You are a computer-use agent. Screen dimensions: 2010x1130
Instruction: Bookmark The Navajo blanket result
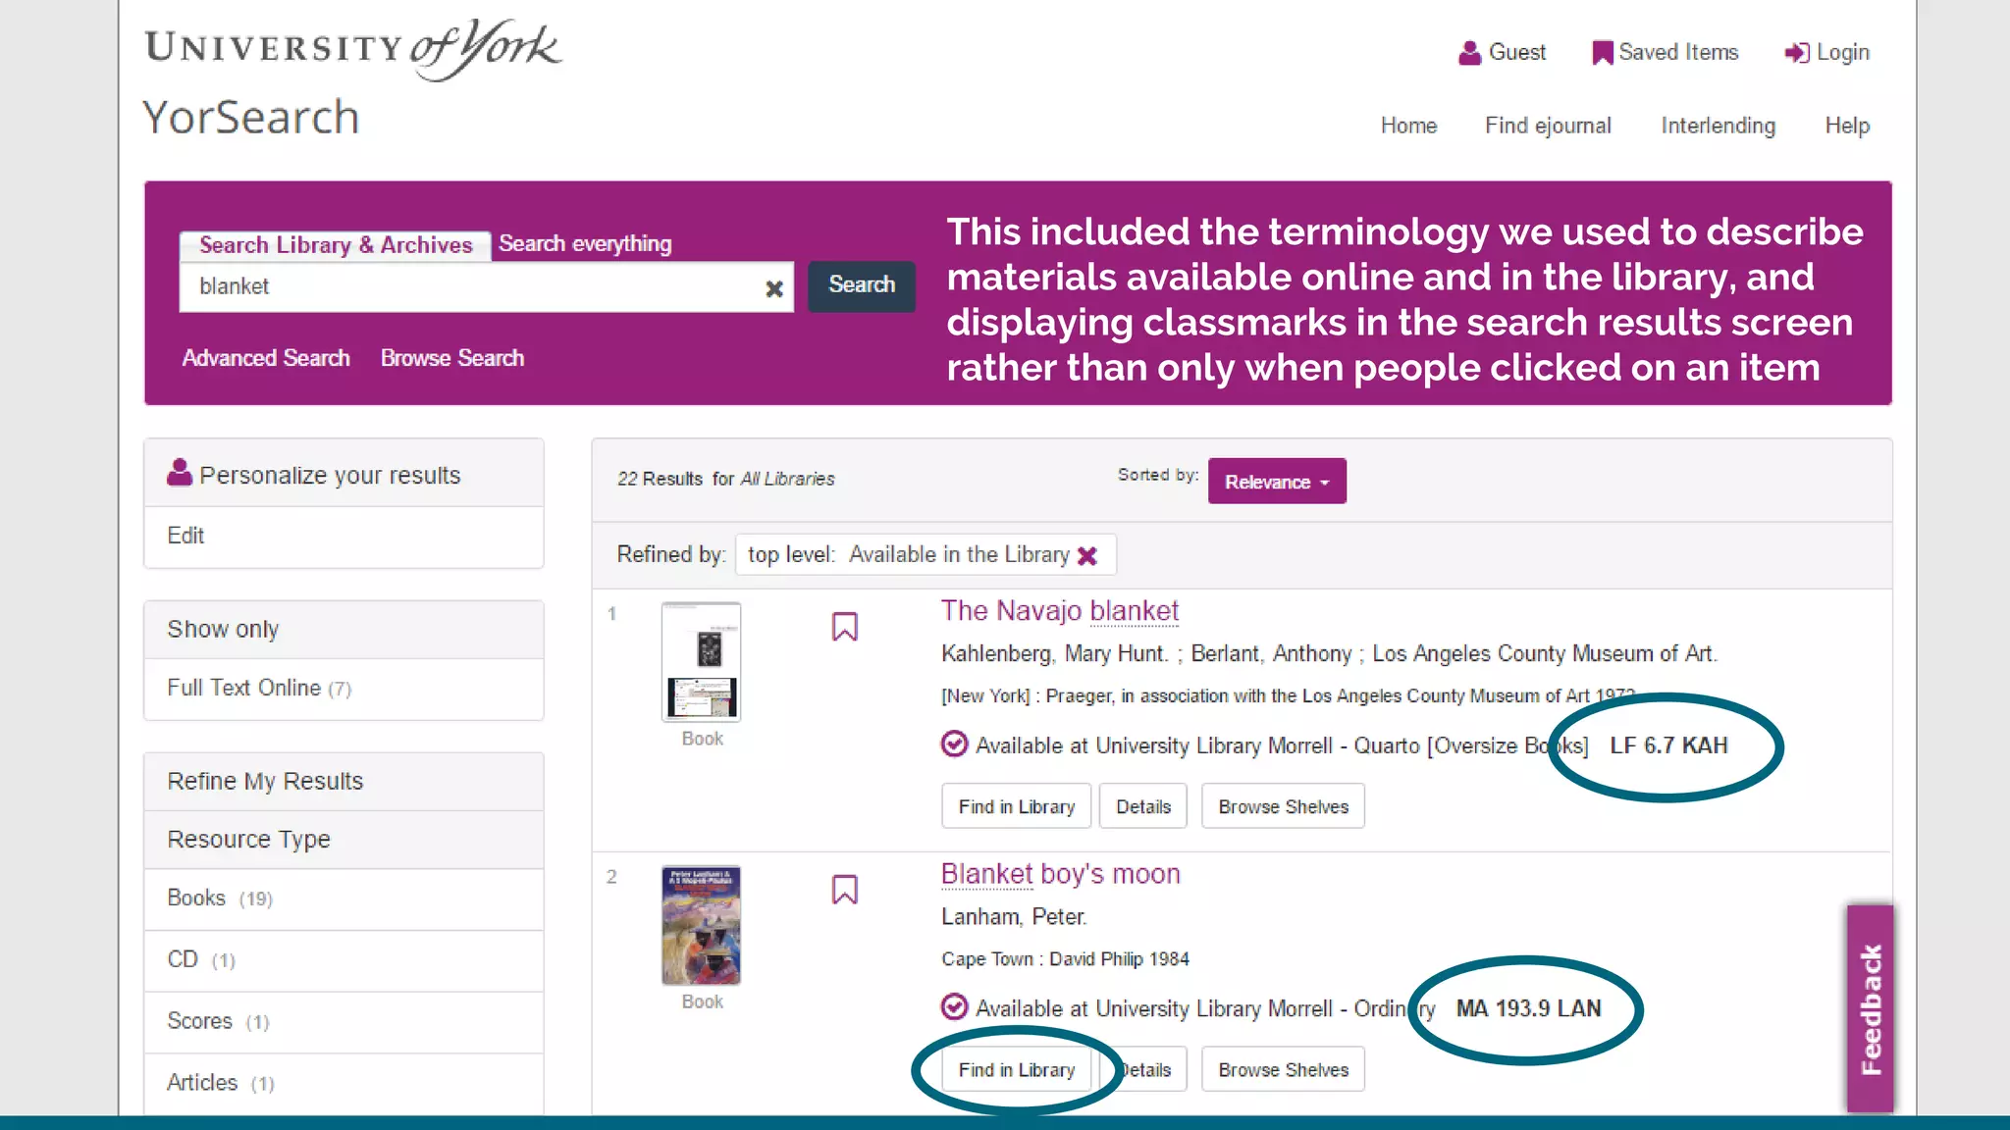click(845, 627)
